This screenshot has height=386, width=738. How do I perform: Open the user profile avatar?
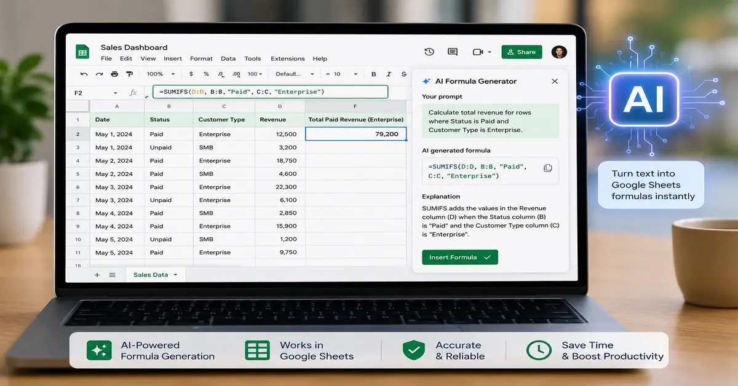[x=559, y=52]
